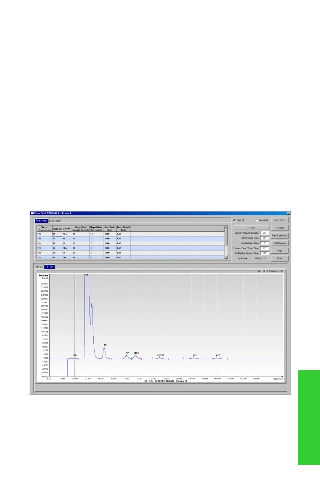Close the Peak Find window
Image resolution: width=320 pixels, height=494 pixels.
pos(288,213)
